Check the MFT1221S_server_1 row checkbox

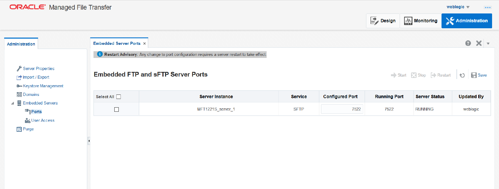pyautogui.click(x=116, y=109)
